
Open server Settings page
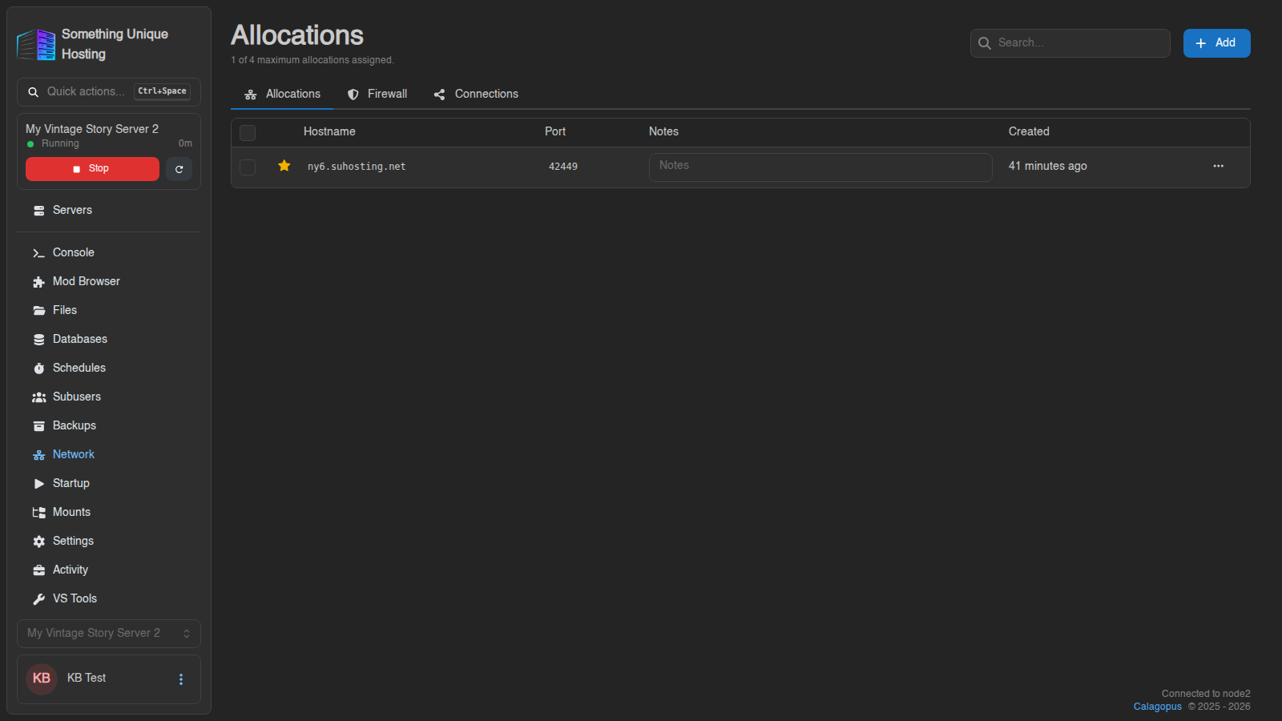coord(109,541)
